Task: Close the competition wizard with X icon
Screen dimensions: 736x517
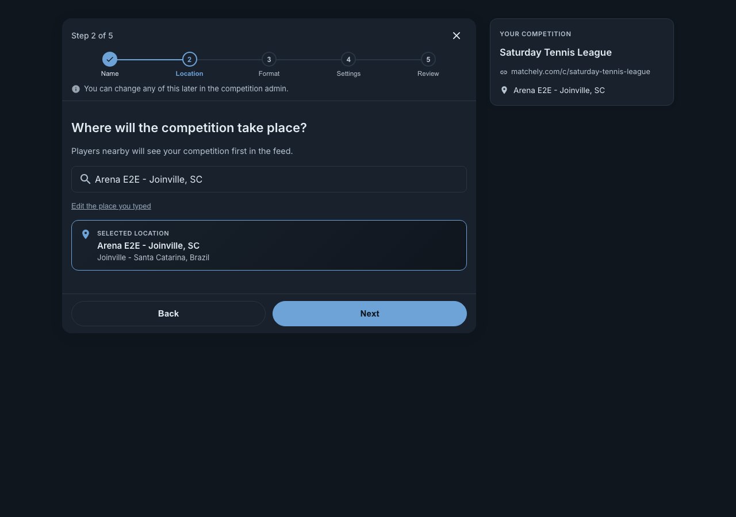Action: [457, 36]
